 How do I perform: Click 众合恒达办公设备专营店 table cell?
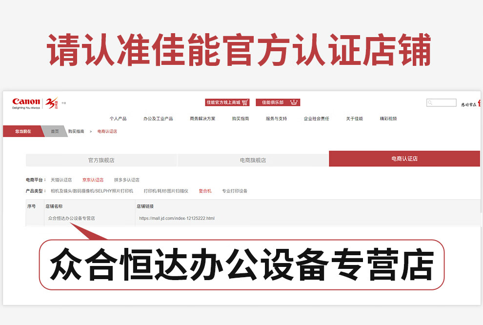point(71,218)
